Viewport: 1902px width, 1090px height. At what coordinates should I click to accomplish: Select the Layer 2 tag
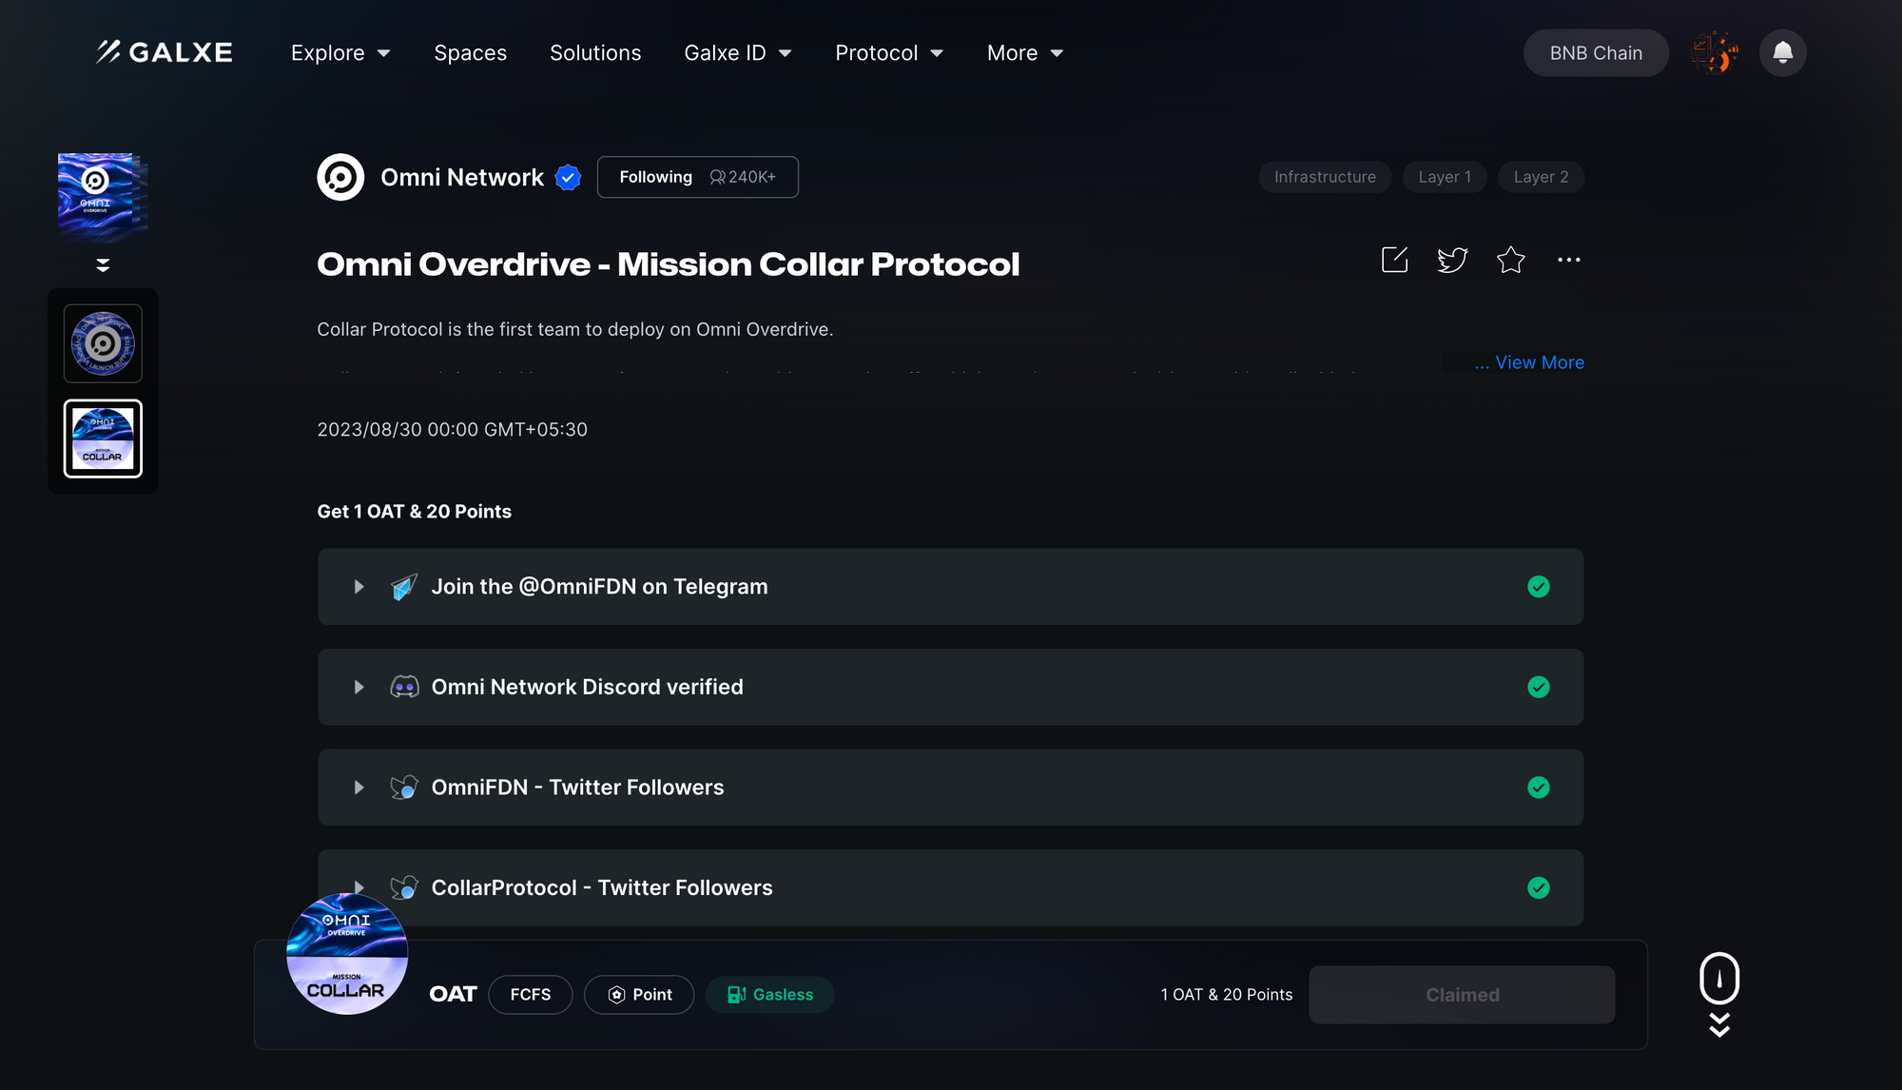click(1541, 177)
